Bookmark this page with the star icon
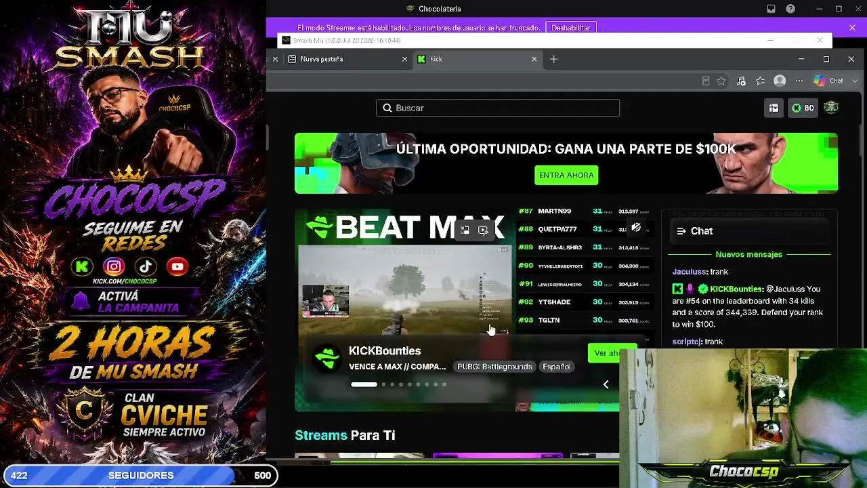The height and width of the screenshot is (488, 867). pyautogui.click(x=721, y=81)
